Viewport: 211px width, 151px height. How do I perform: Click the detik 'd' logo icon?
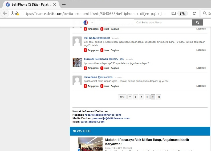coord(86,23)
